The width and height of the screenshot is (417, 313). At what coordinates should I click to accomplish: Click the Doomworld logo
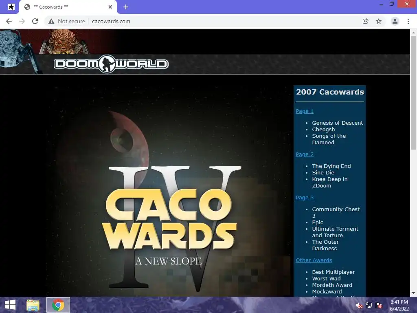point(111,64)
